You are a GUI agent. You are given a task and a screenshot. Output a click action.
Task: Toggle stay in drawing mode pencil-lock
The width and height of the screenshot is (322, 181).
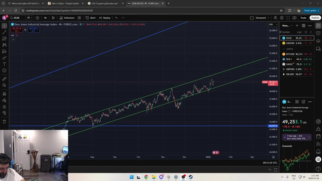[4, 100]
